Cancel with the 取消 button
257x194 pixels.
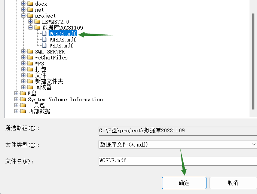point(233,183)
